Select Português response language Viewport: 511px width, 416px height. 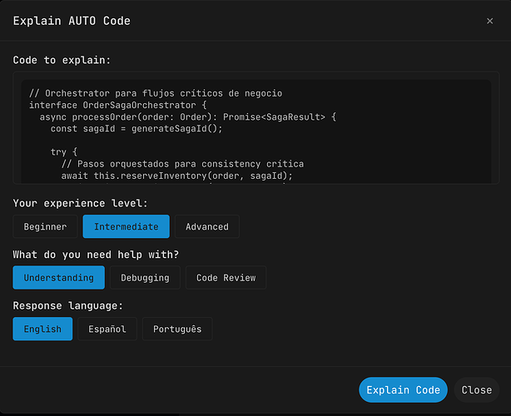tap(177, 329)
